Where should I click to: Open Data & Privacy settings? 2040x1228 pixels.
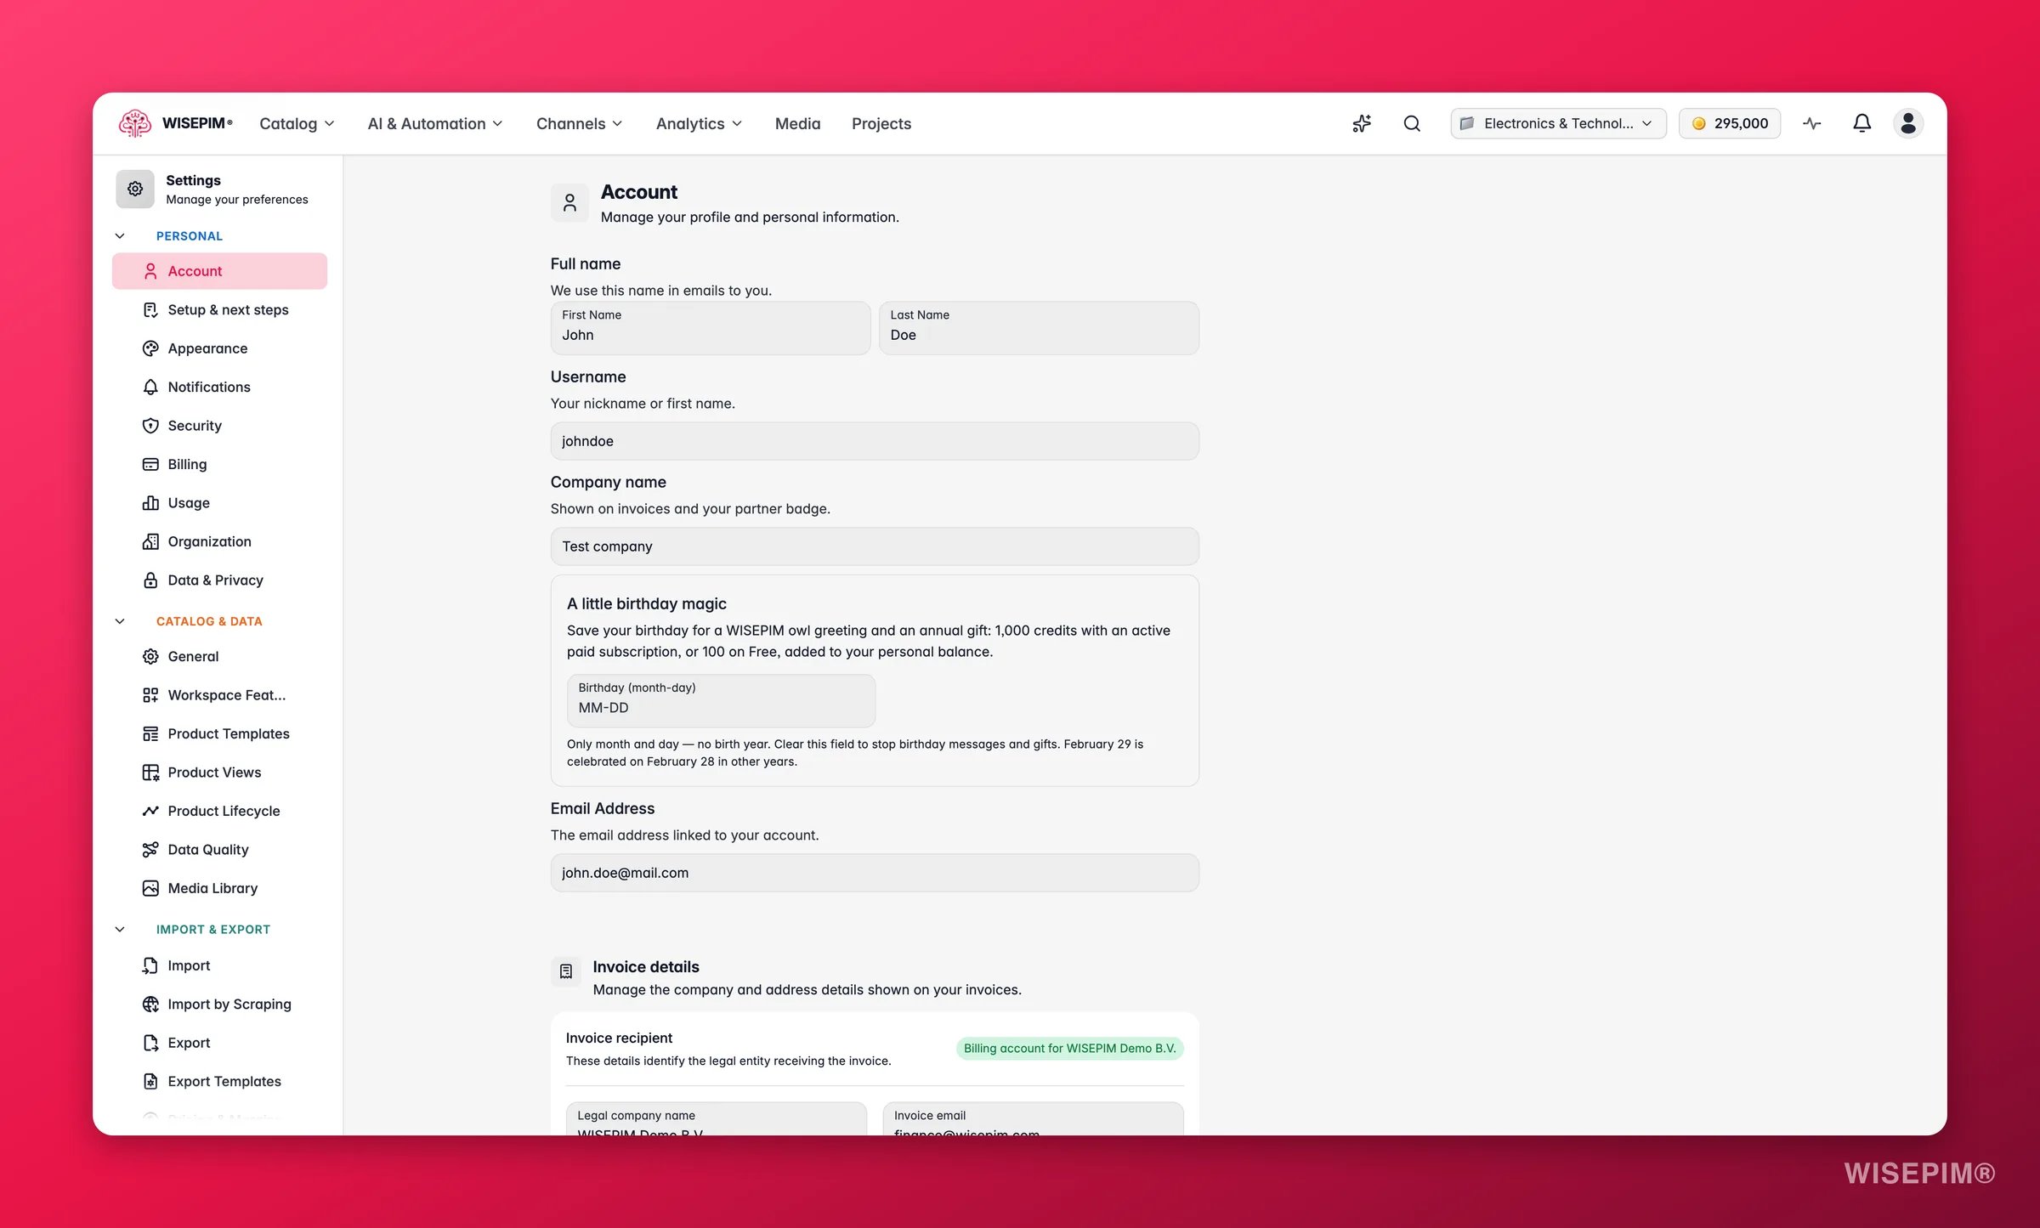pyautogui.click(x=219, y=580)
